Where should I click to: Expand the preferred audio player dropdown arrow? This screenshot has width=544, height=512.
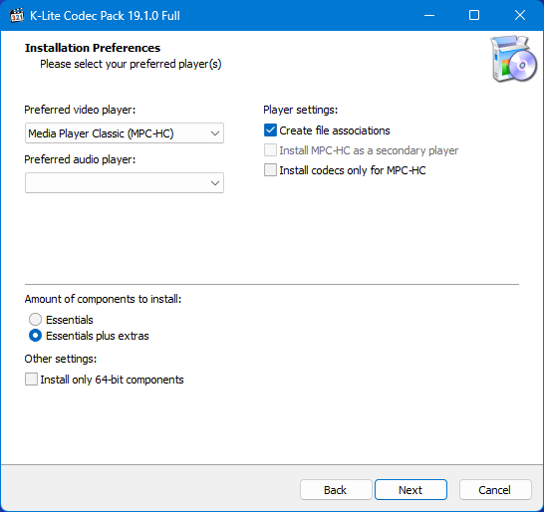[x=215, y=183]
